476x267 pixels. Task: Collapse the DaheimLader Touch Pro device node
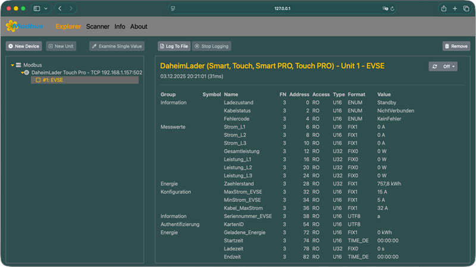tap(21, 72)
